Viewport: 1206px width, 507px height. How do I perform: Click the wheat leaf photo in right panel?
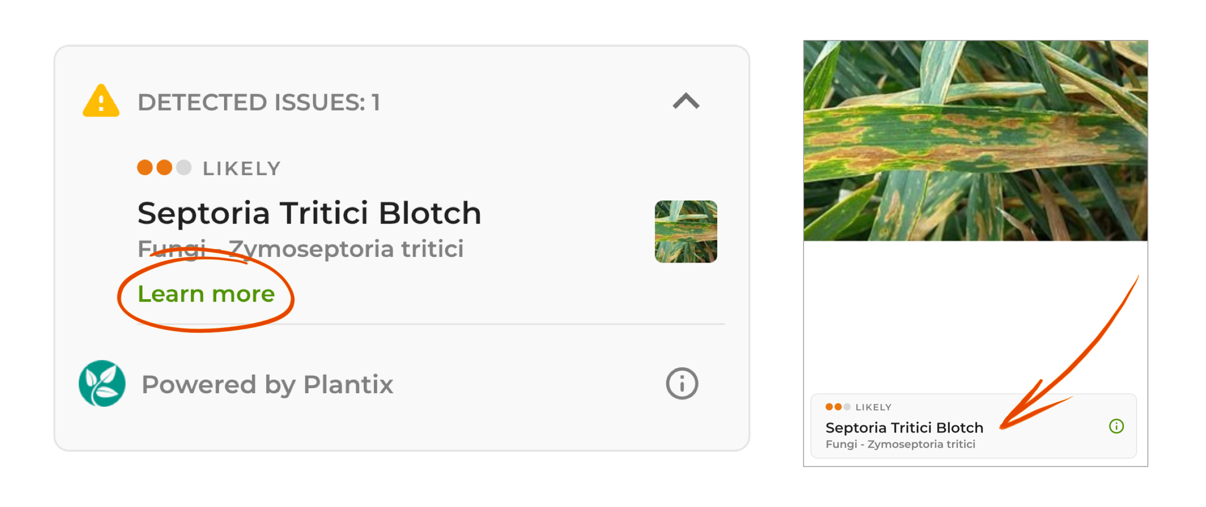(975, 139)
